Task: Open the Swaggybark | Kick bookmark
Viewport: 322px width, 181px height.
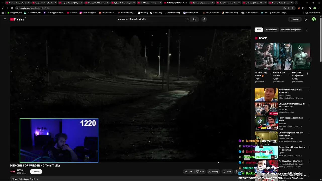Action: [15, 13]
